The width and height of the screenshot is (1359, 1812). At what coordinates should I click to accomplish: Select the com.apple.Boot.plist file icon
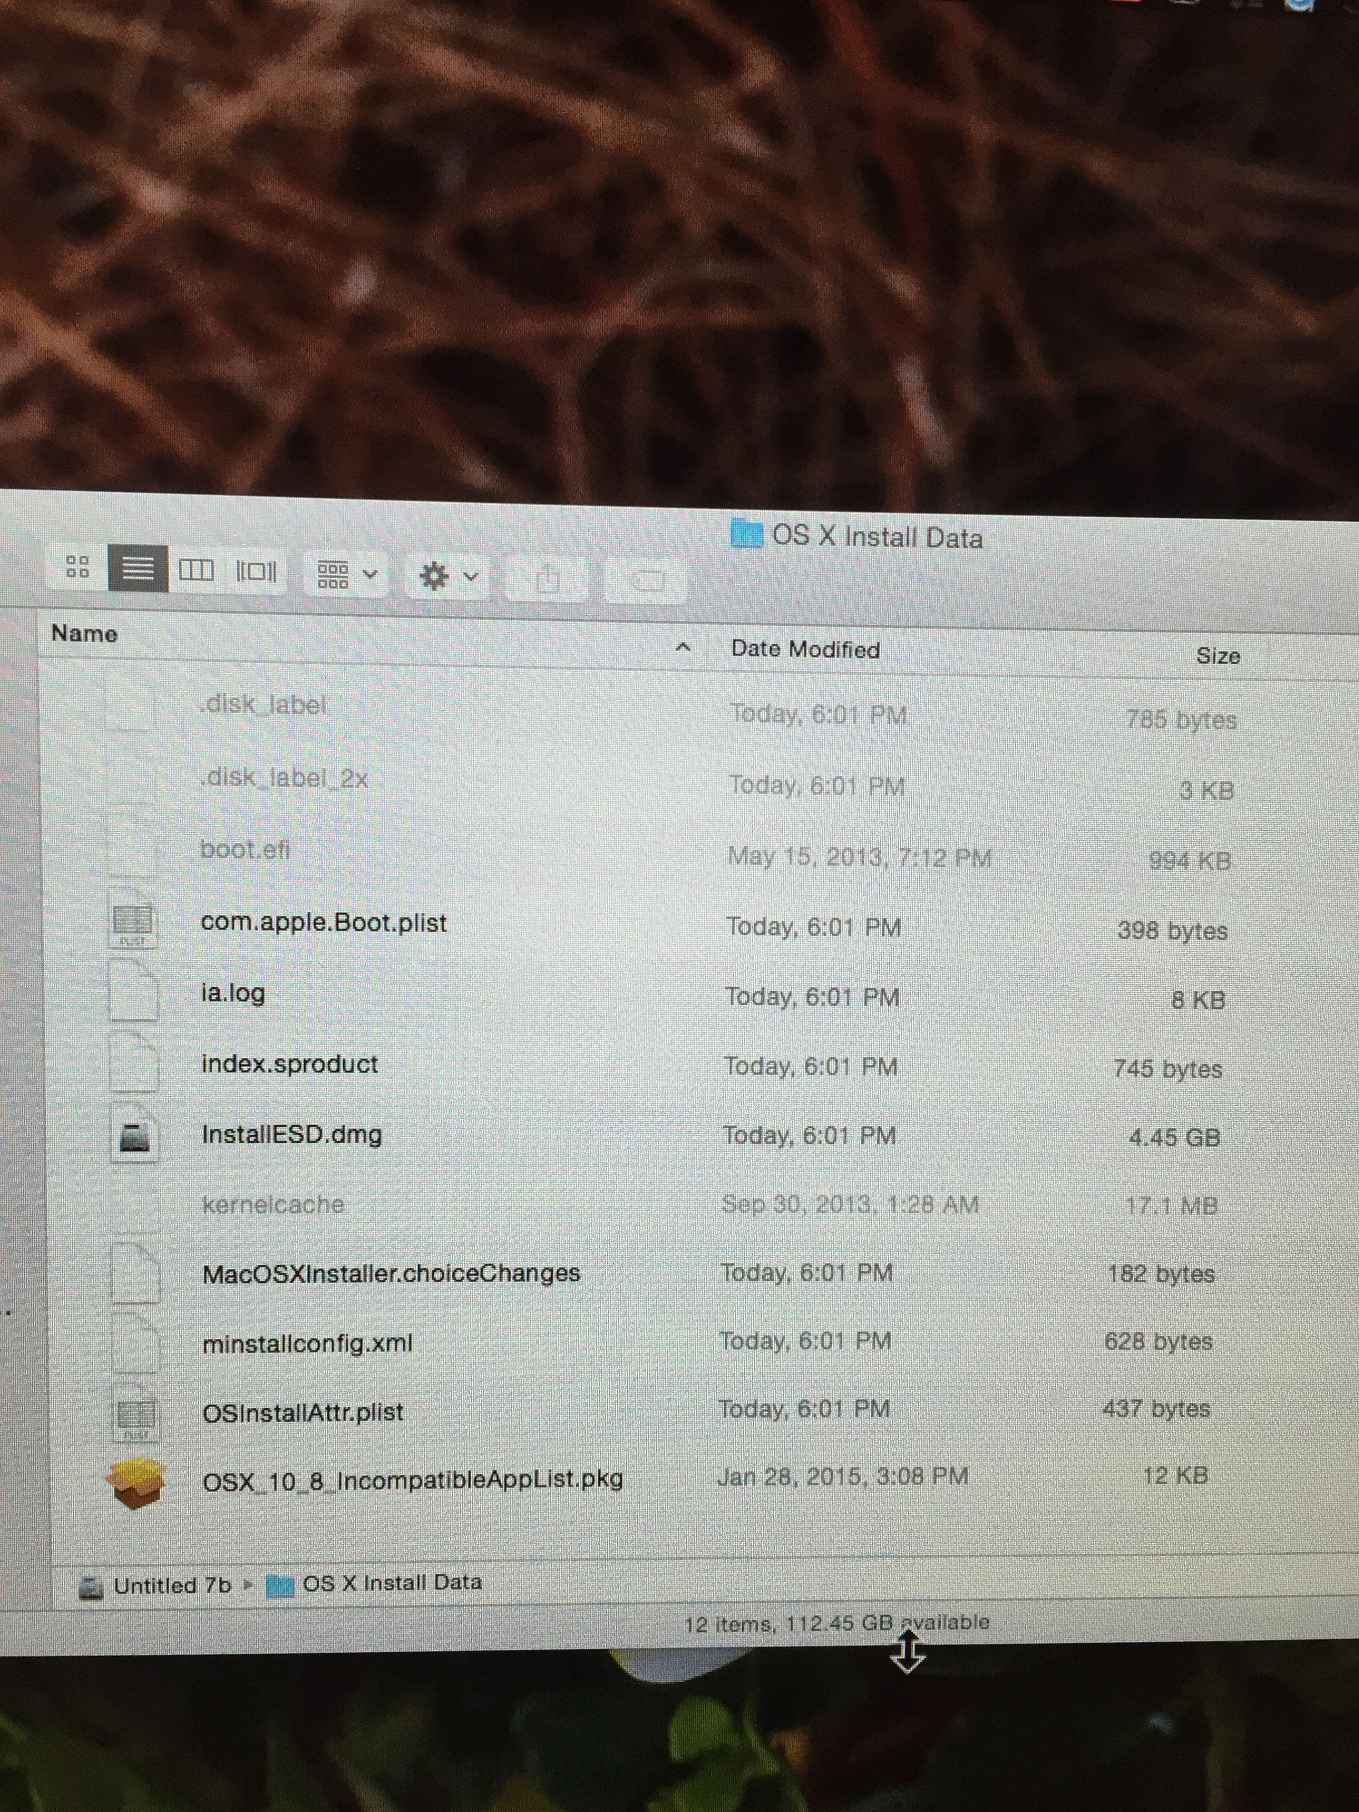pos(132,920)
